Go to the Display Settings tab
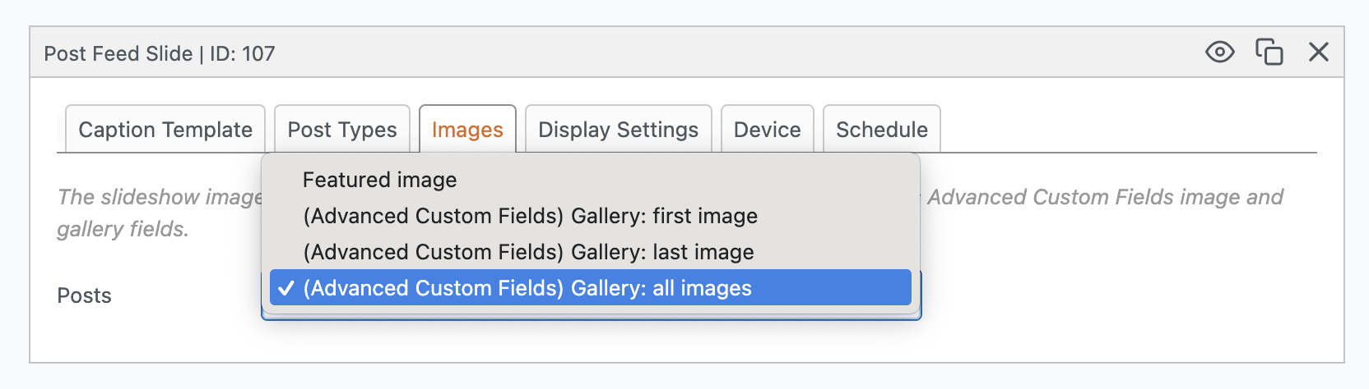Screen dimensions: 1369x389 [618, 130]
